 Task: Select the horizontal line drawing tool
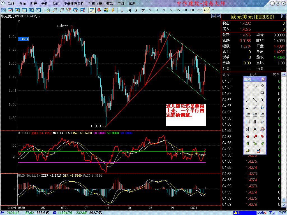click(248, 93)
